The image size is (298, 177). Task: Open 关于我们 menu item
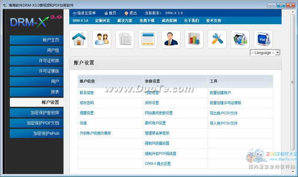[x=191, y=20]
